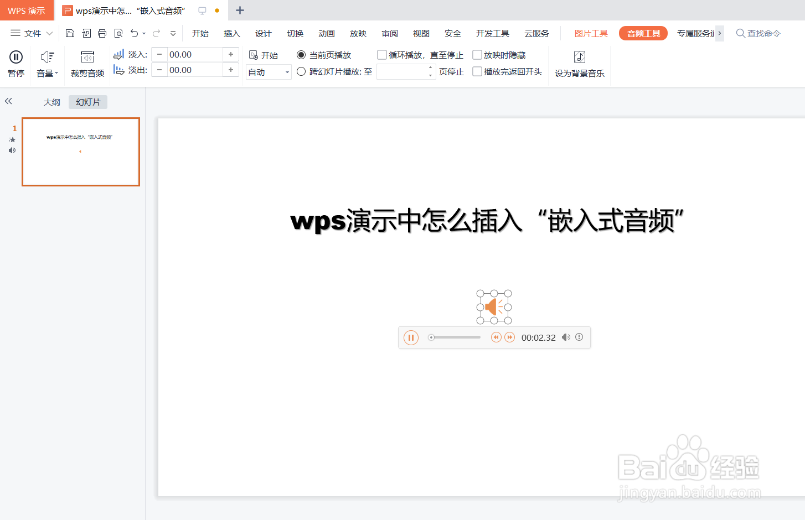Click the 开始 trigger label in audio options
The height and width of the screenshot is (520, 805).
pyautogui.click(x=270, y=55)
